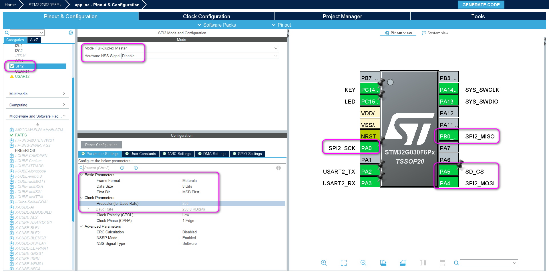This screenshot has height=274, width=549.
Task: Switch to User Constants tab
Action: point(141,154)
